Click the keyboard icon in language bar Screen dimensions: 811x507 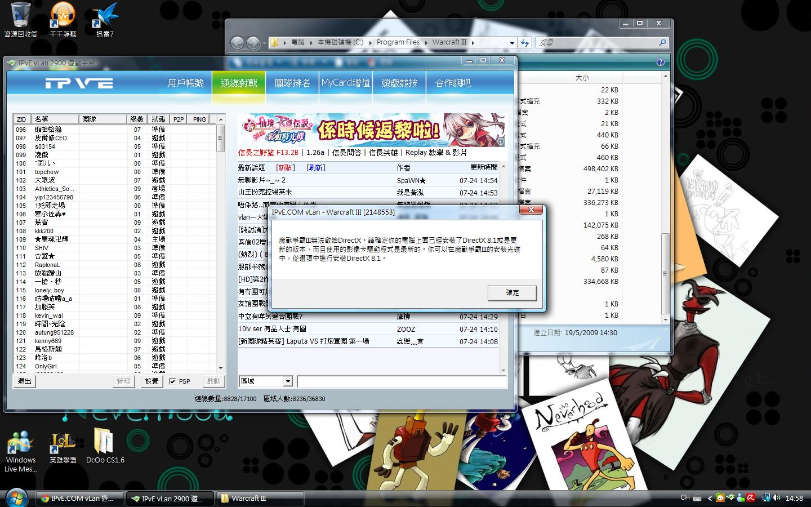[697, 498]
